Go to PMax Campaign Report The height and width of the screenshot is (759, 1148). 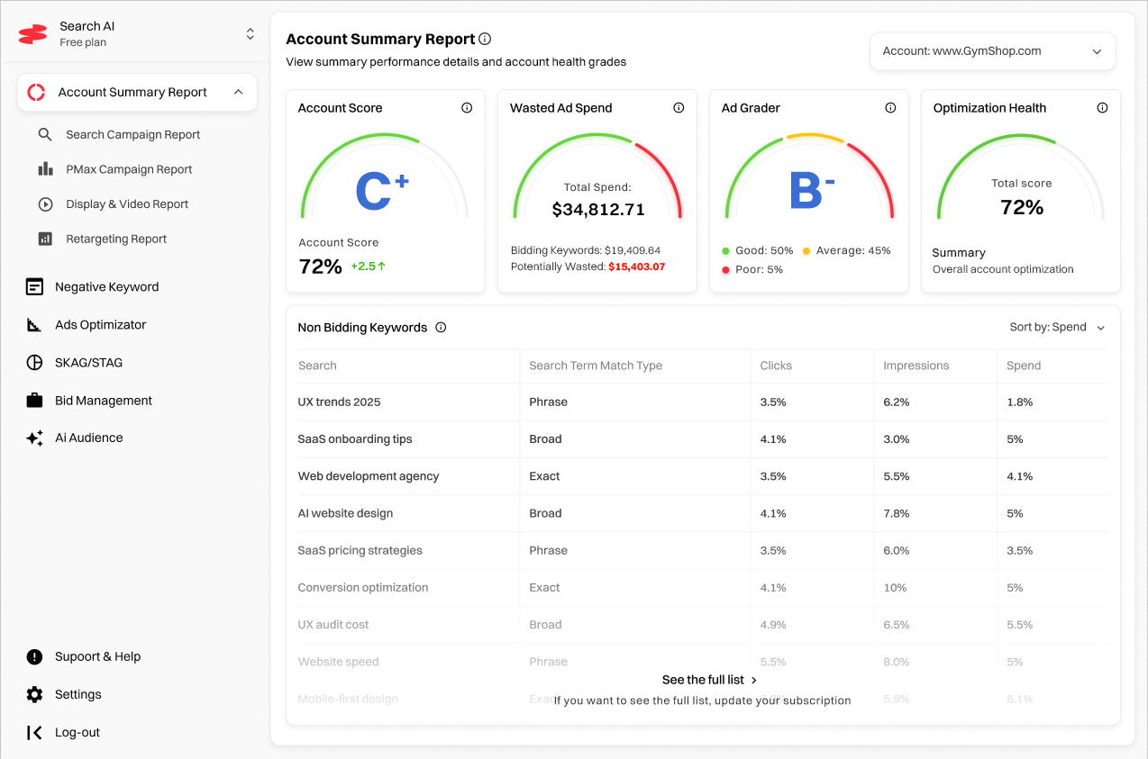[x=129, y=169]
